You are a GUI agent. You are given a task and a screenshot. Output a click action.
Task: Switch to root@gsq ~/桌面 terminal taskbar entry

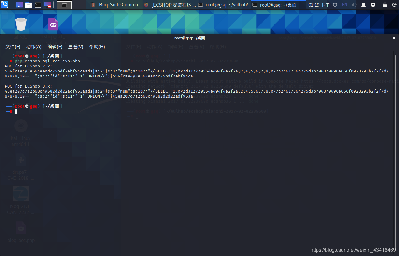click(279, 5)
